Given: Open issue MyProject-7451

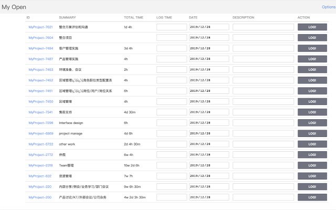Looking at the screenshot, I should [40, 91].
